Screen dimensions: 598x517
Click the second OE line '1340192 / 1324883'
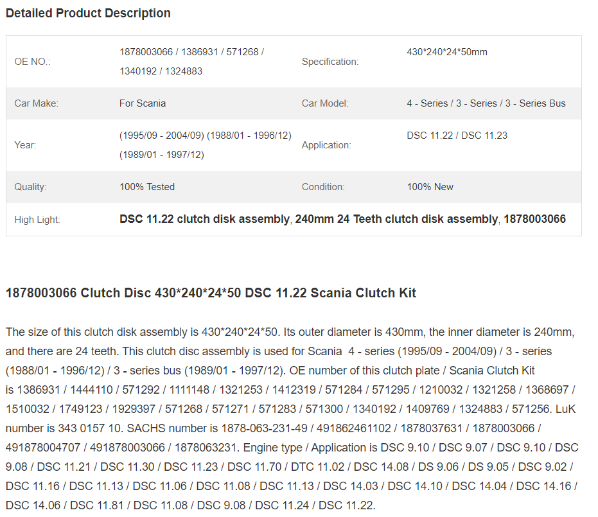click(161, 71)
